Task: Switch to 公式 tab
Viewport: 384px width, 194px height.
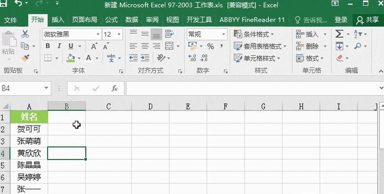Action: 111,20
